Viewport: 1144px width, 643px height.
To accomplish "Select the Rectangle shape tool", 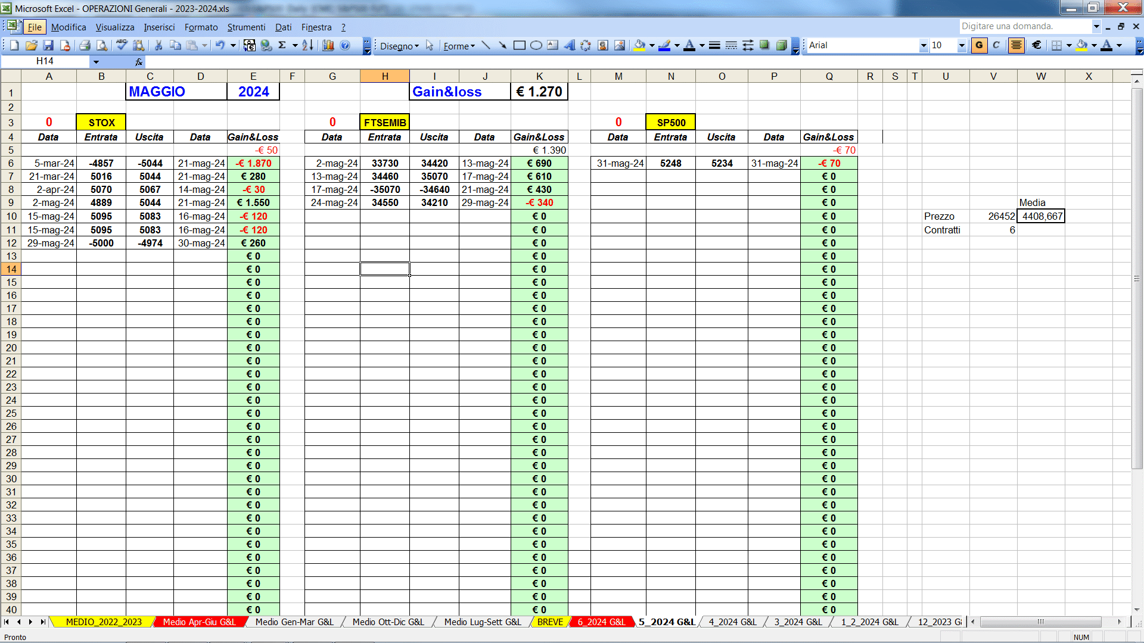I will 520,45.
